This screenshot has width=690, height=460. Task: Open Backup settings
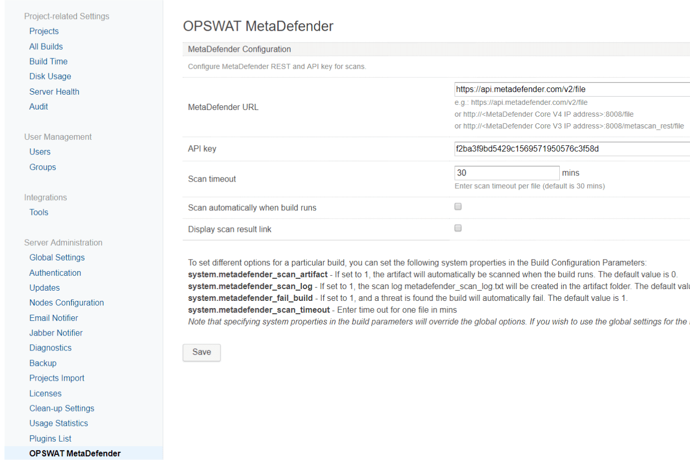click(43, 363)
